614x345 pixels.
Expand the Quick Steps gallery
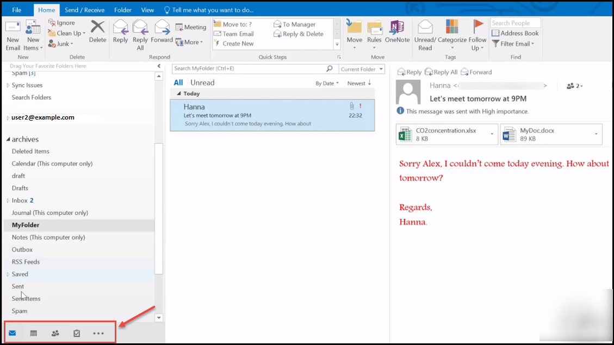coord(337,44)
